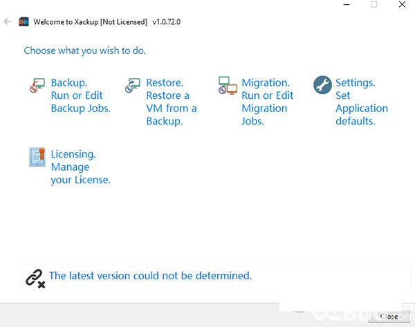The image size is (415, 327).
Task: Open Restore a VM from a Backup link
Action: pos(172,102)
